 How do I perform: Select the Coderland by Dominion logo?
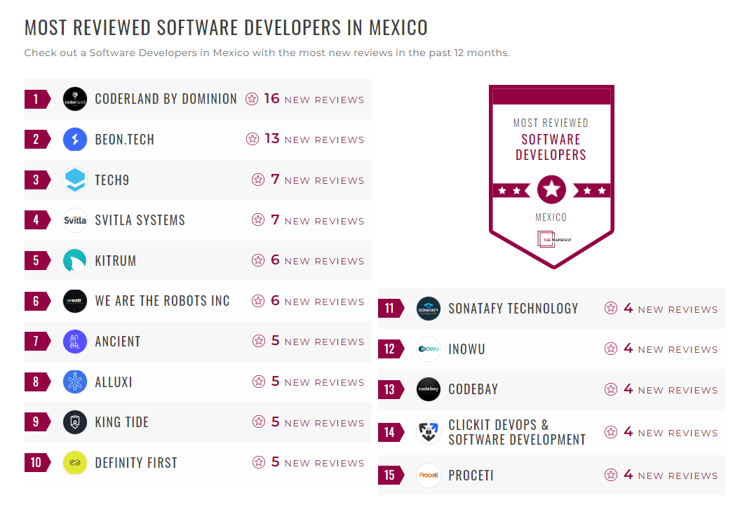coord(75,98)
